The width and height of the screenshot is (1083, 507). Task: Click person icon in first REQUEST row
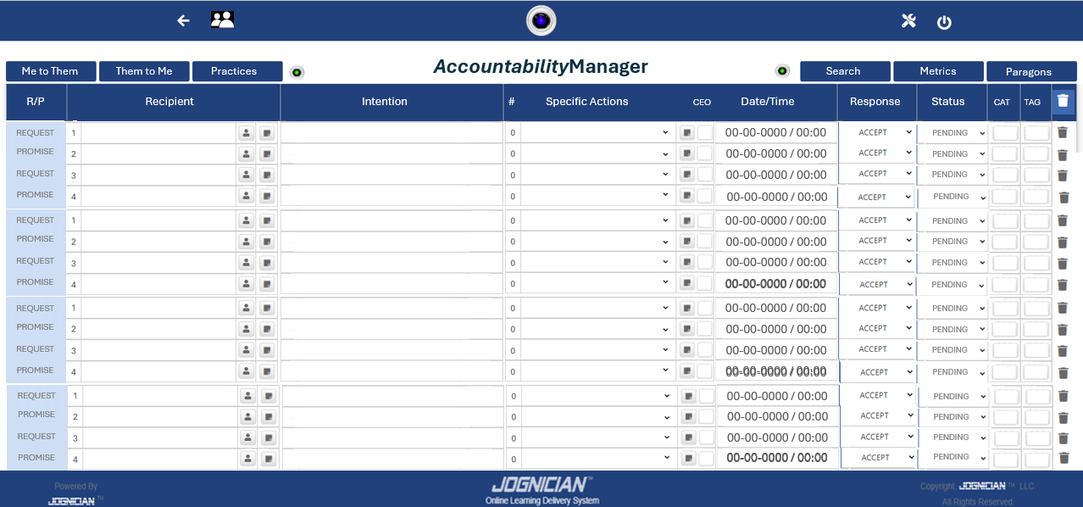tap(246, 133)
